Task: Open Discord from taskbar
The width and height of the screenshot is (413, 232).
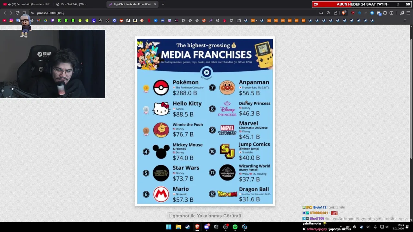Action: (207, 227)
